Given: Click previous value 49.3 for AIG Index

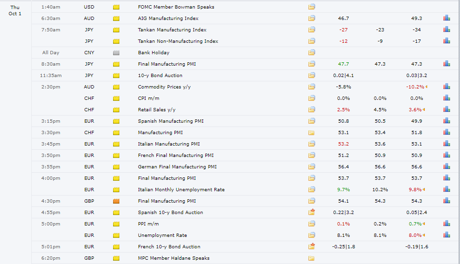Looking at the screenshot, I should [417, 18].
